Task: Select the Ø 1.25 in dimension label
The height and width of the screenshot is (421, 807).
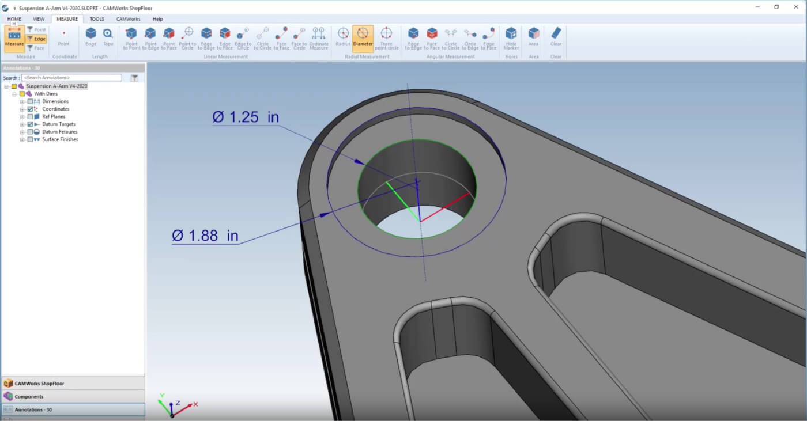Action: [246, 117]
